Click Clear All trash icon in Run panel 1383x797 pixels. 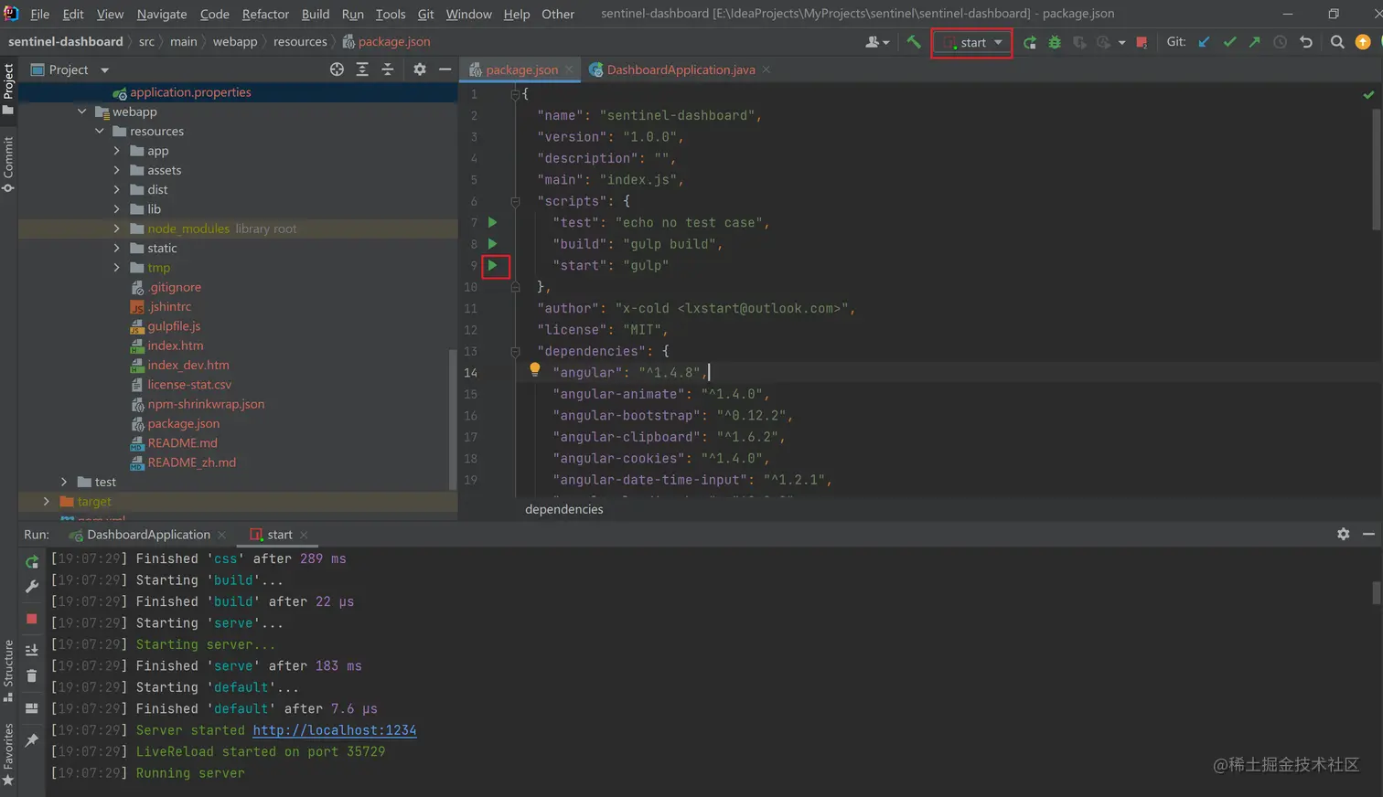32,676
